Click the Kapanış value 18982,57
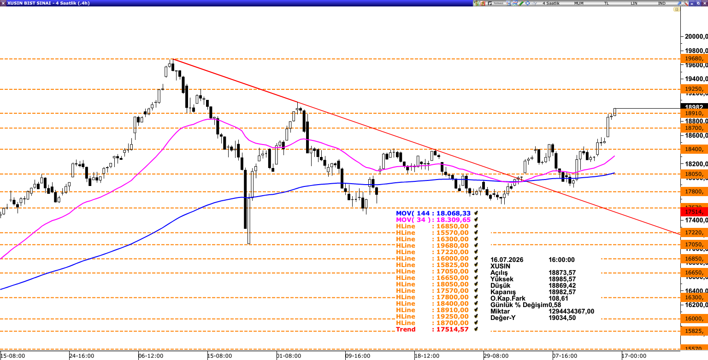This screenshot has width=708, height=360. pos(562,292)
